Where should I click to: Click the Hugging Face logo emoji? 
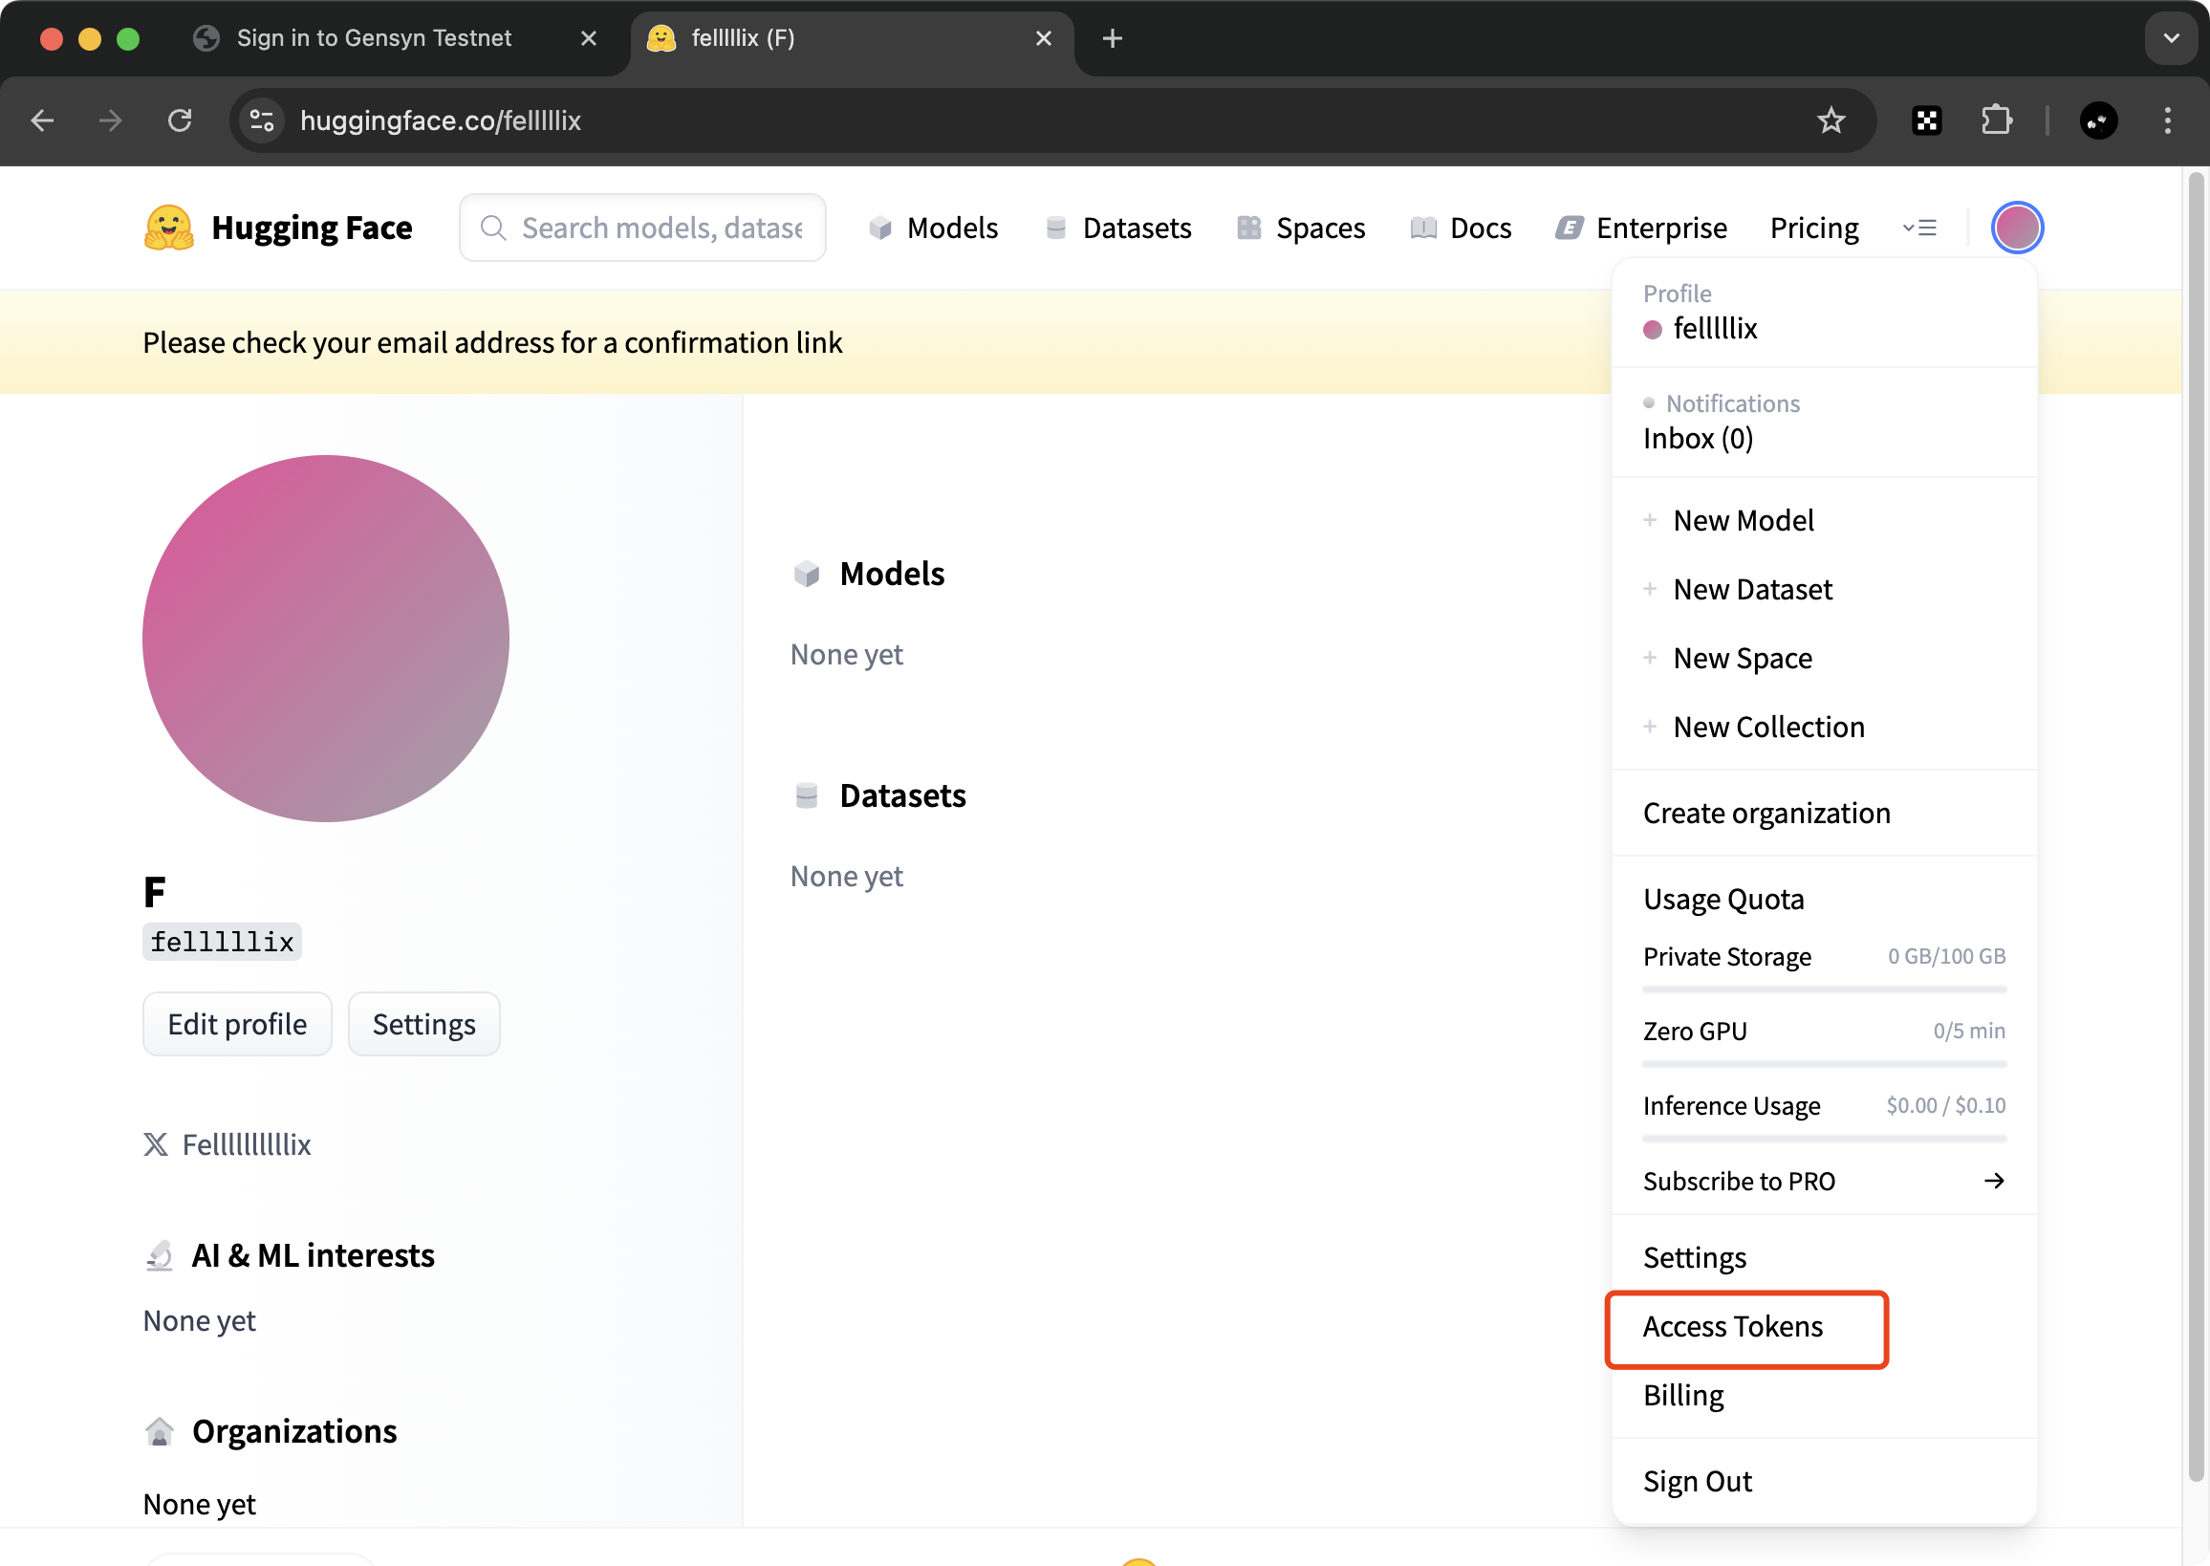tap(169, 228)
